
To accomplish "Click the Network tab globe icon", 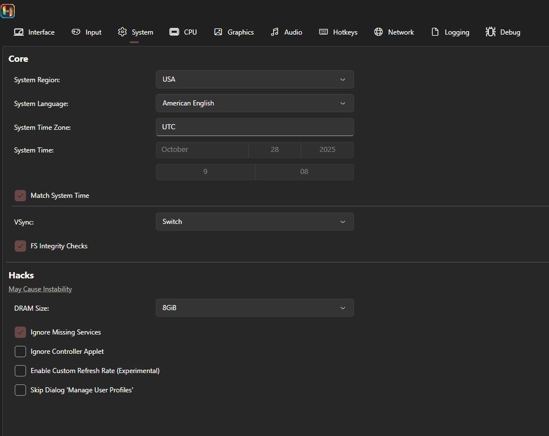I will coord(378,32).
